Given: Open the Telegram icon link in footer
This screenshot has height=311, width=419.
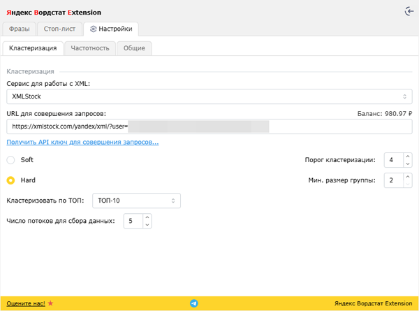Looking at the screenshot, I should (194, 303).
